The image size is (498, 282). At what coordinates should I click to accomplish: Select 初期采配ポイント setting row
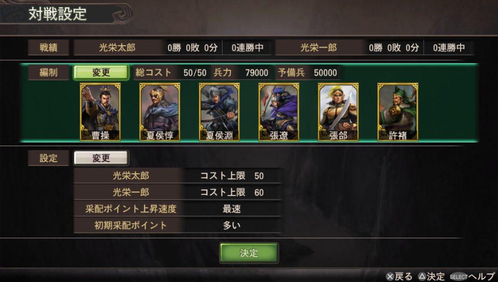pyautogui.click(x=178, y=225)
